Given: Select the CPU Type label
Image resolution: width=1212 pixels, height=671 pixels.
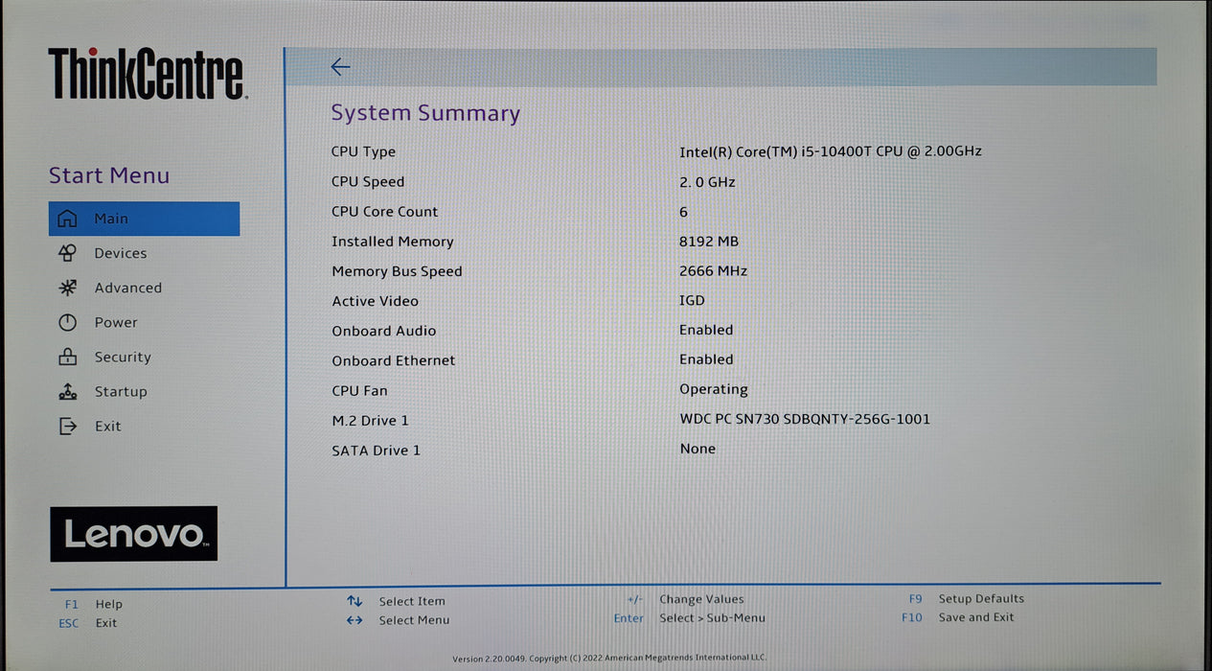Looking at the screenshot, I should click(363, 151).
